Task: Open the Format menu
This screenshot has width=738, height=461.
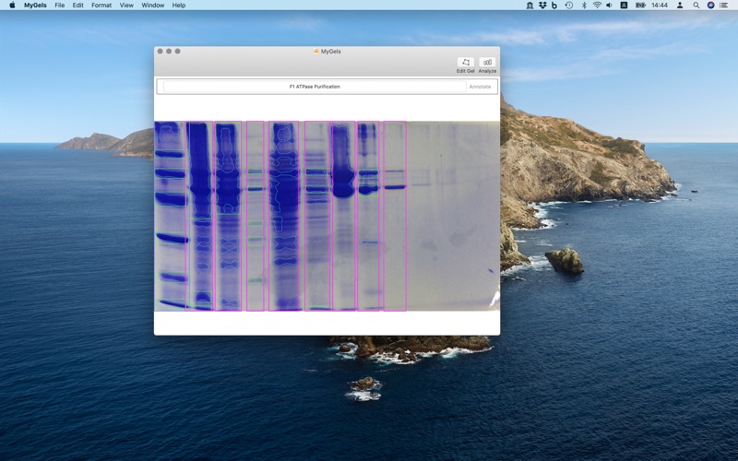Action: 101,5
